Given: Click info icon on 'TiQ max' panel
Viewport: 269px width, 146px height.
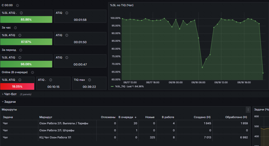Looking at the screenshot, I should [90, 80].
